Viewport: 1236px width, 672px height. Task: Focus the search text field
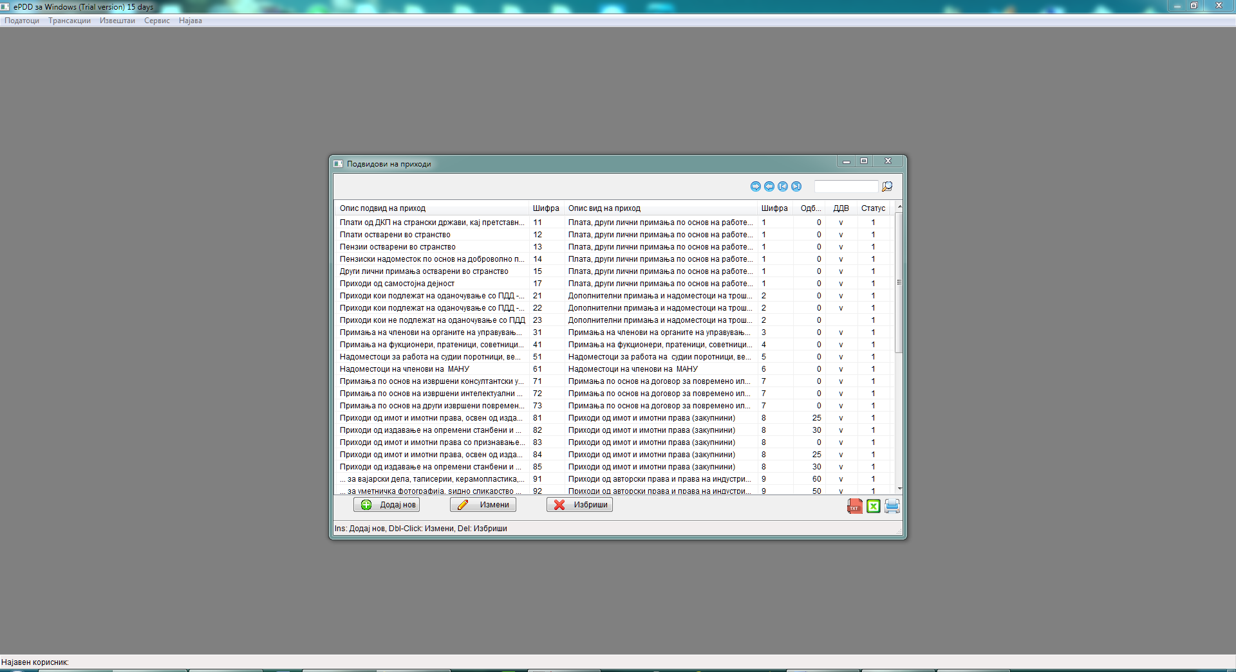(x=846, y=186)
